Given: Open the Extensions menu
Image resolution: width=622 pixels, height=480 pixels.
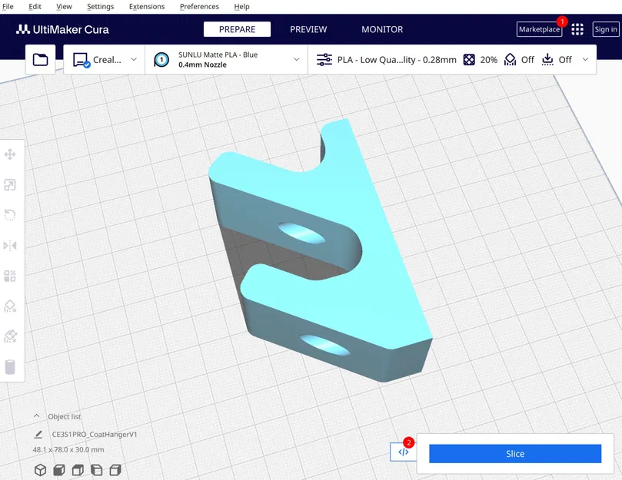Looking at the screenshot, I should [147, 6].
